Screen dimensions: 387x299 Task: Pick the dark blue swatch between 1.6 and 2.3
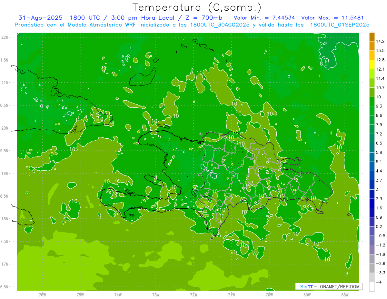[x=372, y=203]
